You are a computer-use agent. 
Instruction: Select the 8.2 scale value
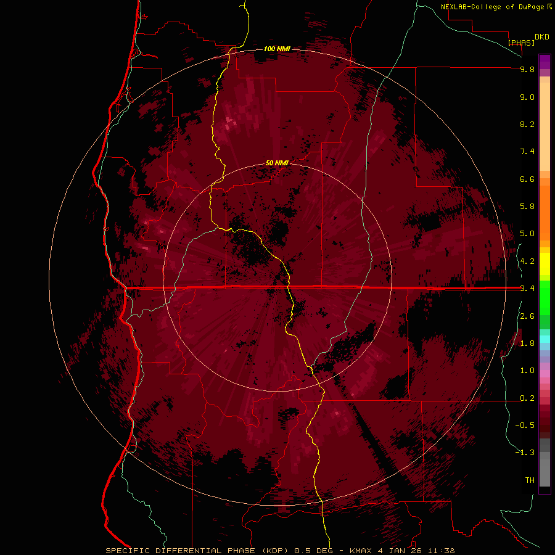[x=527, y=124]
